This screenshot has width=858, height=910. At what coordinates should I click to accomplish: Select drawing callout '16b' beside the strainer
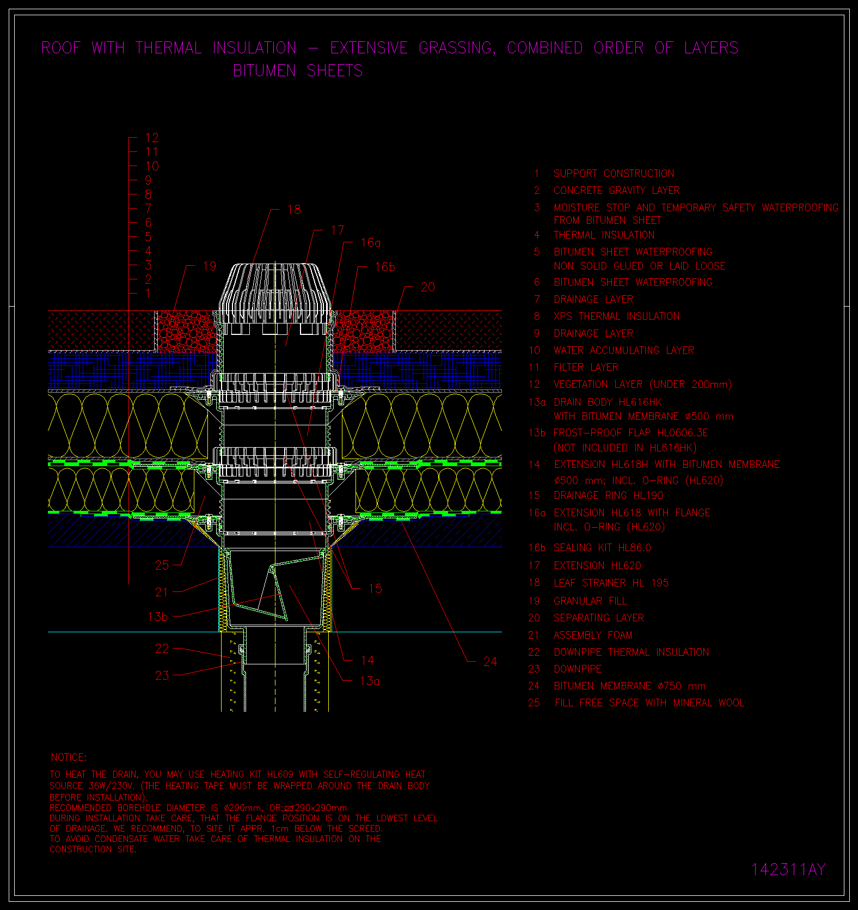point(385,267)
